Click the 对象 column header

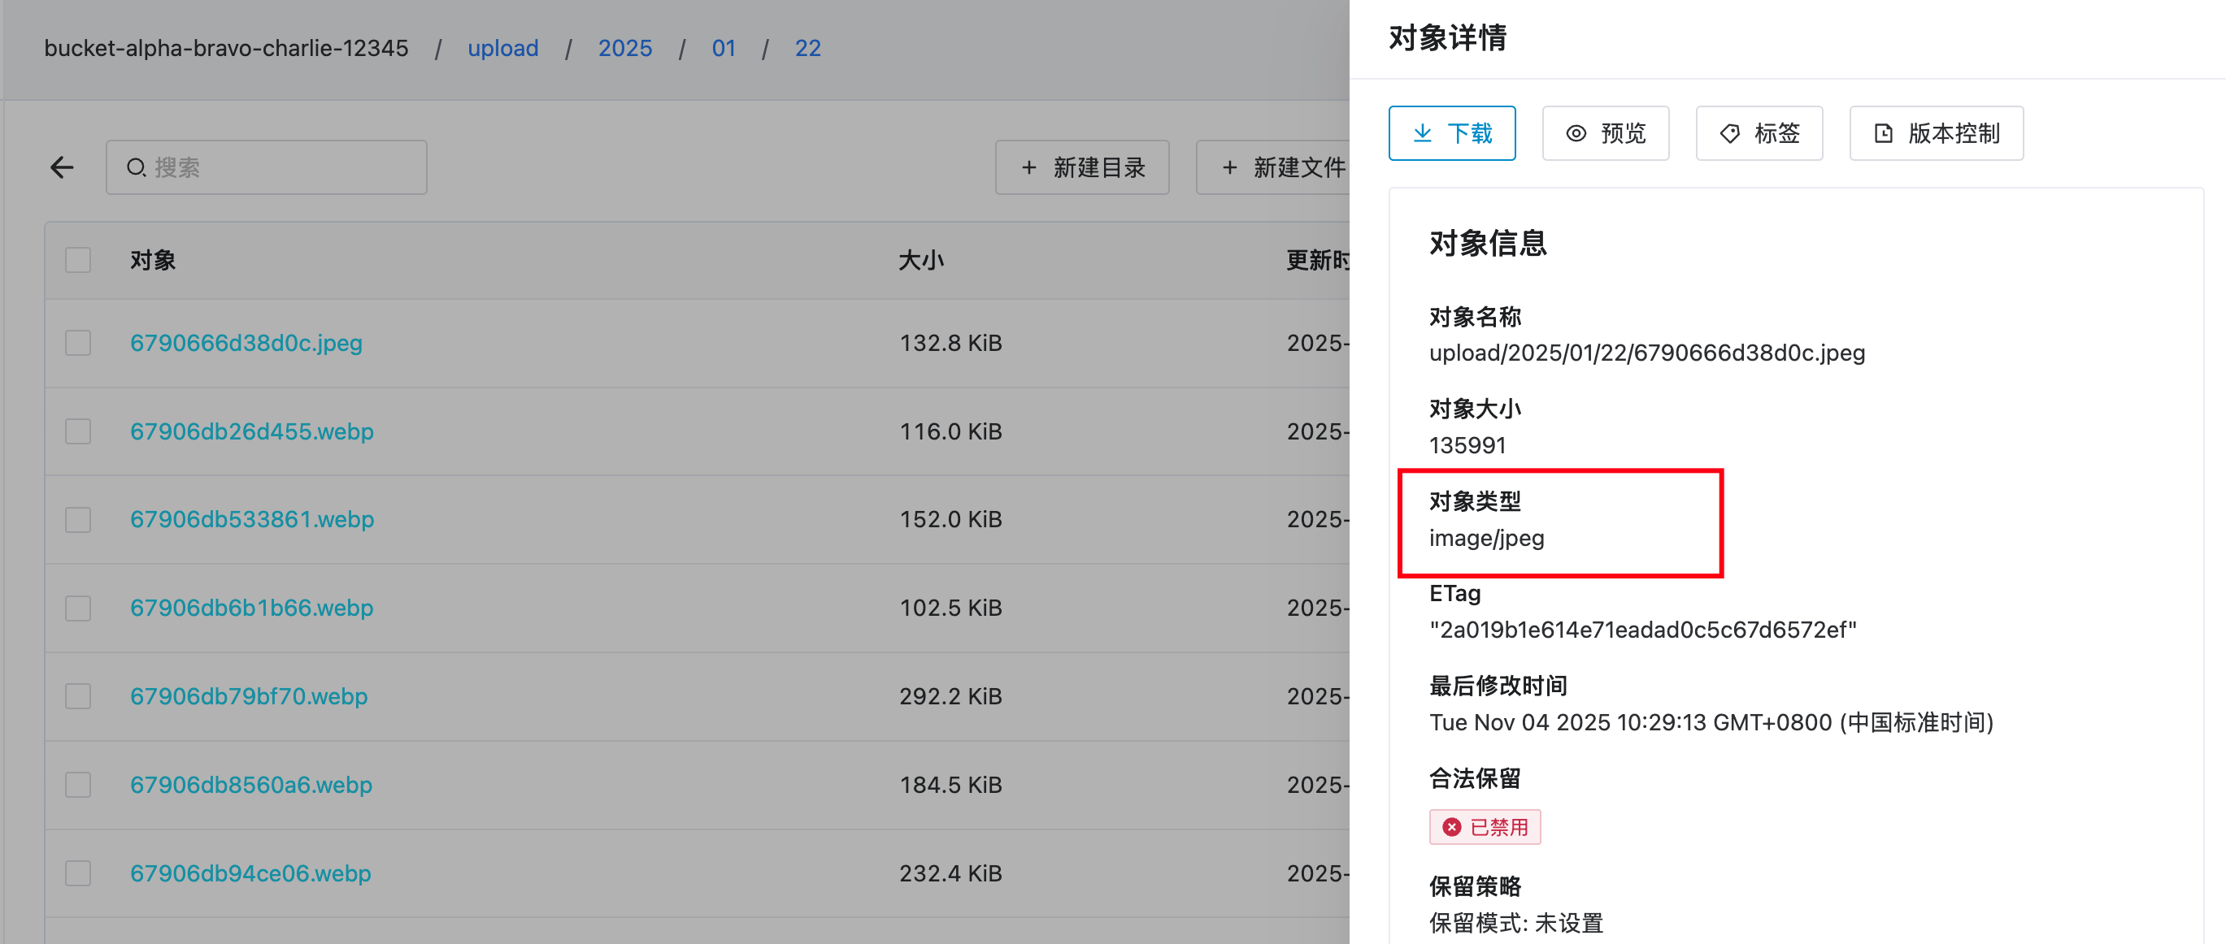[153, 259]
